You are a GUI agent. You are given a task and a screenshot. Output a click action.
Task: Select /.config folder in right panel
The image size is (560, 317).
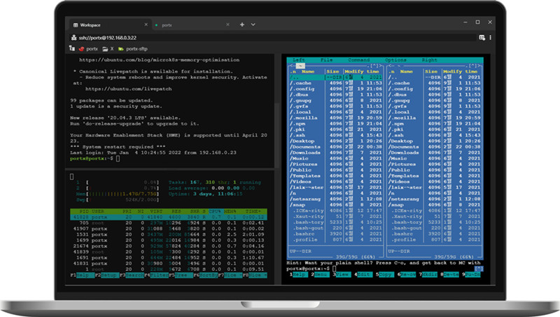pos(400,90)
